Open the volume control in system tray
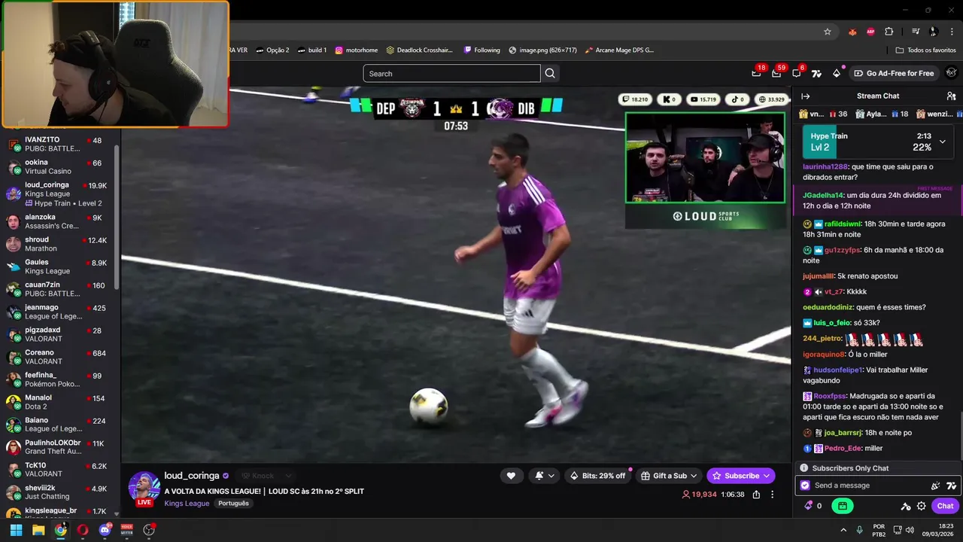Screen dimensions: 963x542 (910, 529)
